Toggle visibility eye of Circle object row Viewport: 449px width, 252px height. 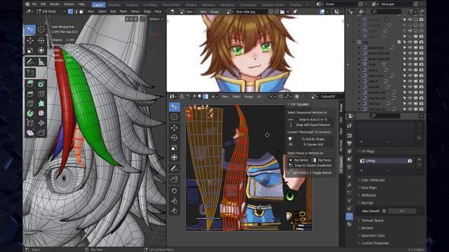coord(410,64)
